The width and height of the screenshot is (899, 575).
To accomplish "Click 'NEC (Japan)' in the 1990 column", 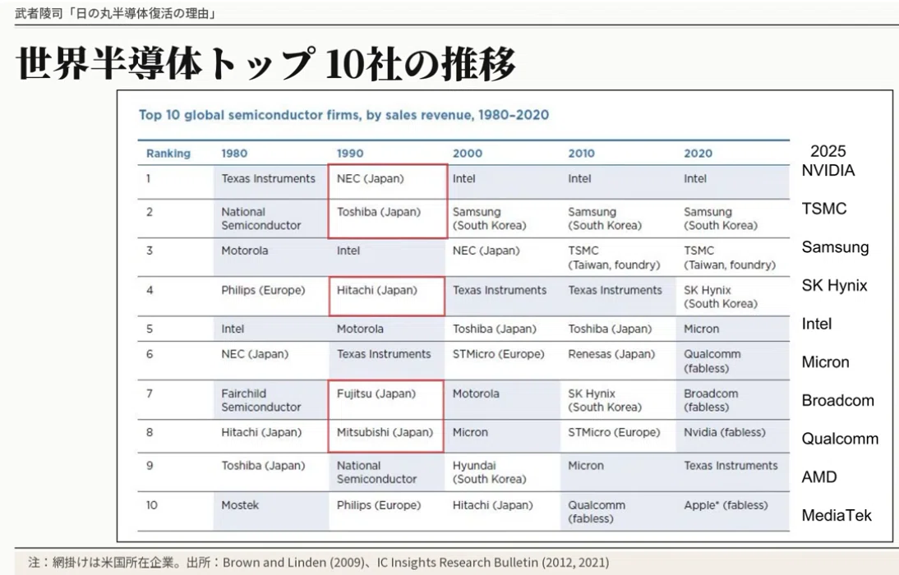I will point(371,179).
